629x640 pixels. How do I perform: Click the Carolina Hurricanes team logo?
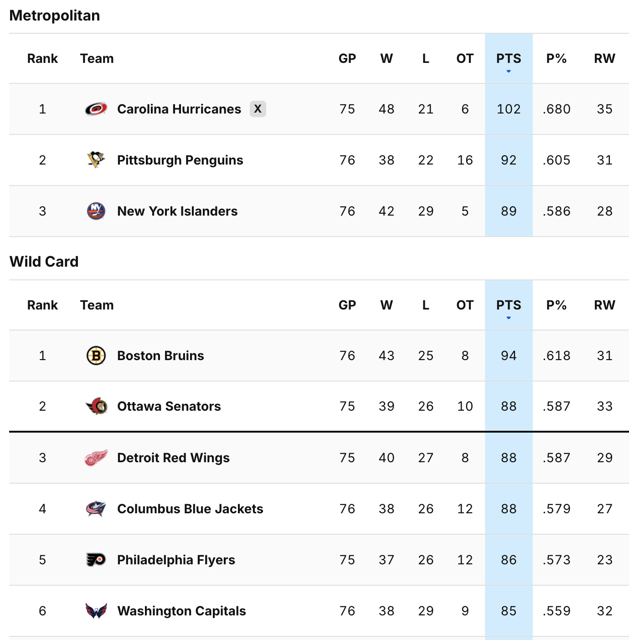click(96, 109)
